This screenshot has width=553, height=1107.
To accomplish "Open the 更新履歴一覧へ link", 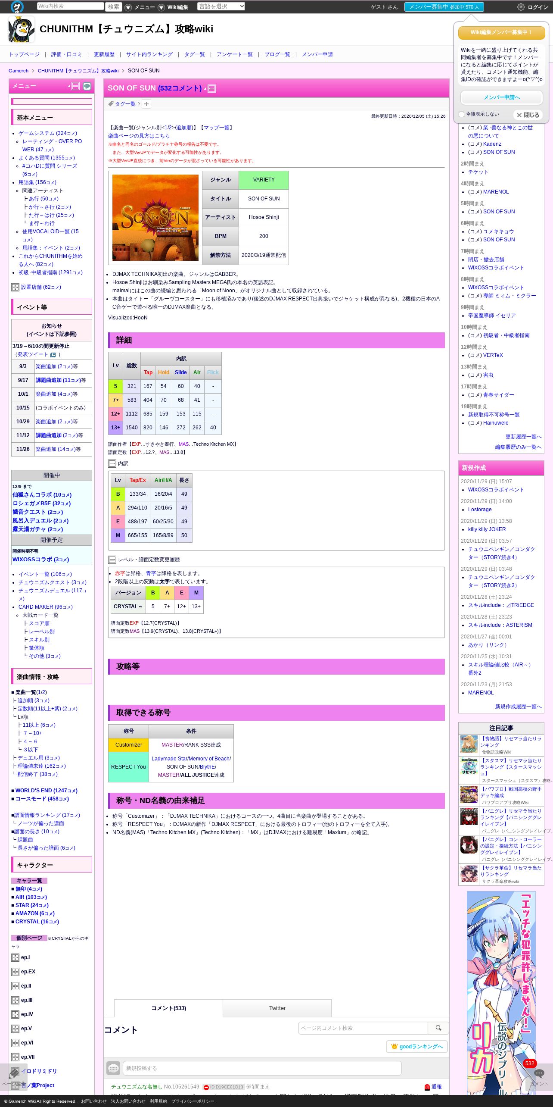I will [x=524, y=437].
